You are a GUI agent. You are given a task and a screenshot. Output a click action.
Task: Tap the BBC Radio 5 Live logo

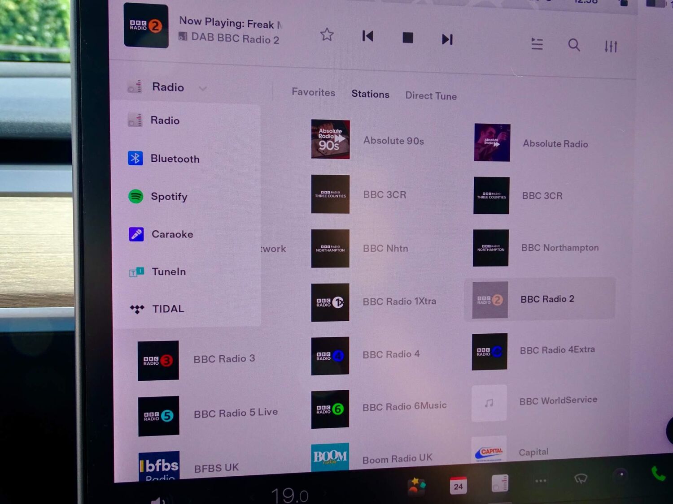click(159, 416)
